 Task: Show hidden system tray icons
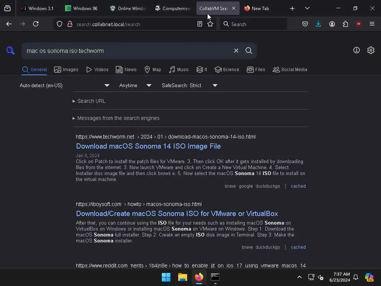(x=300, y=277)
